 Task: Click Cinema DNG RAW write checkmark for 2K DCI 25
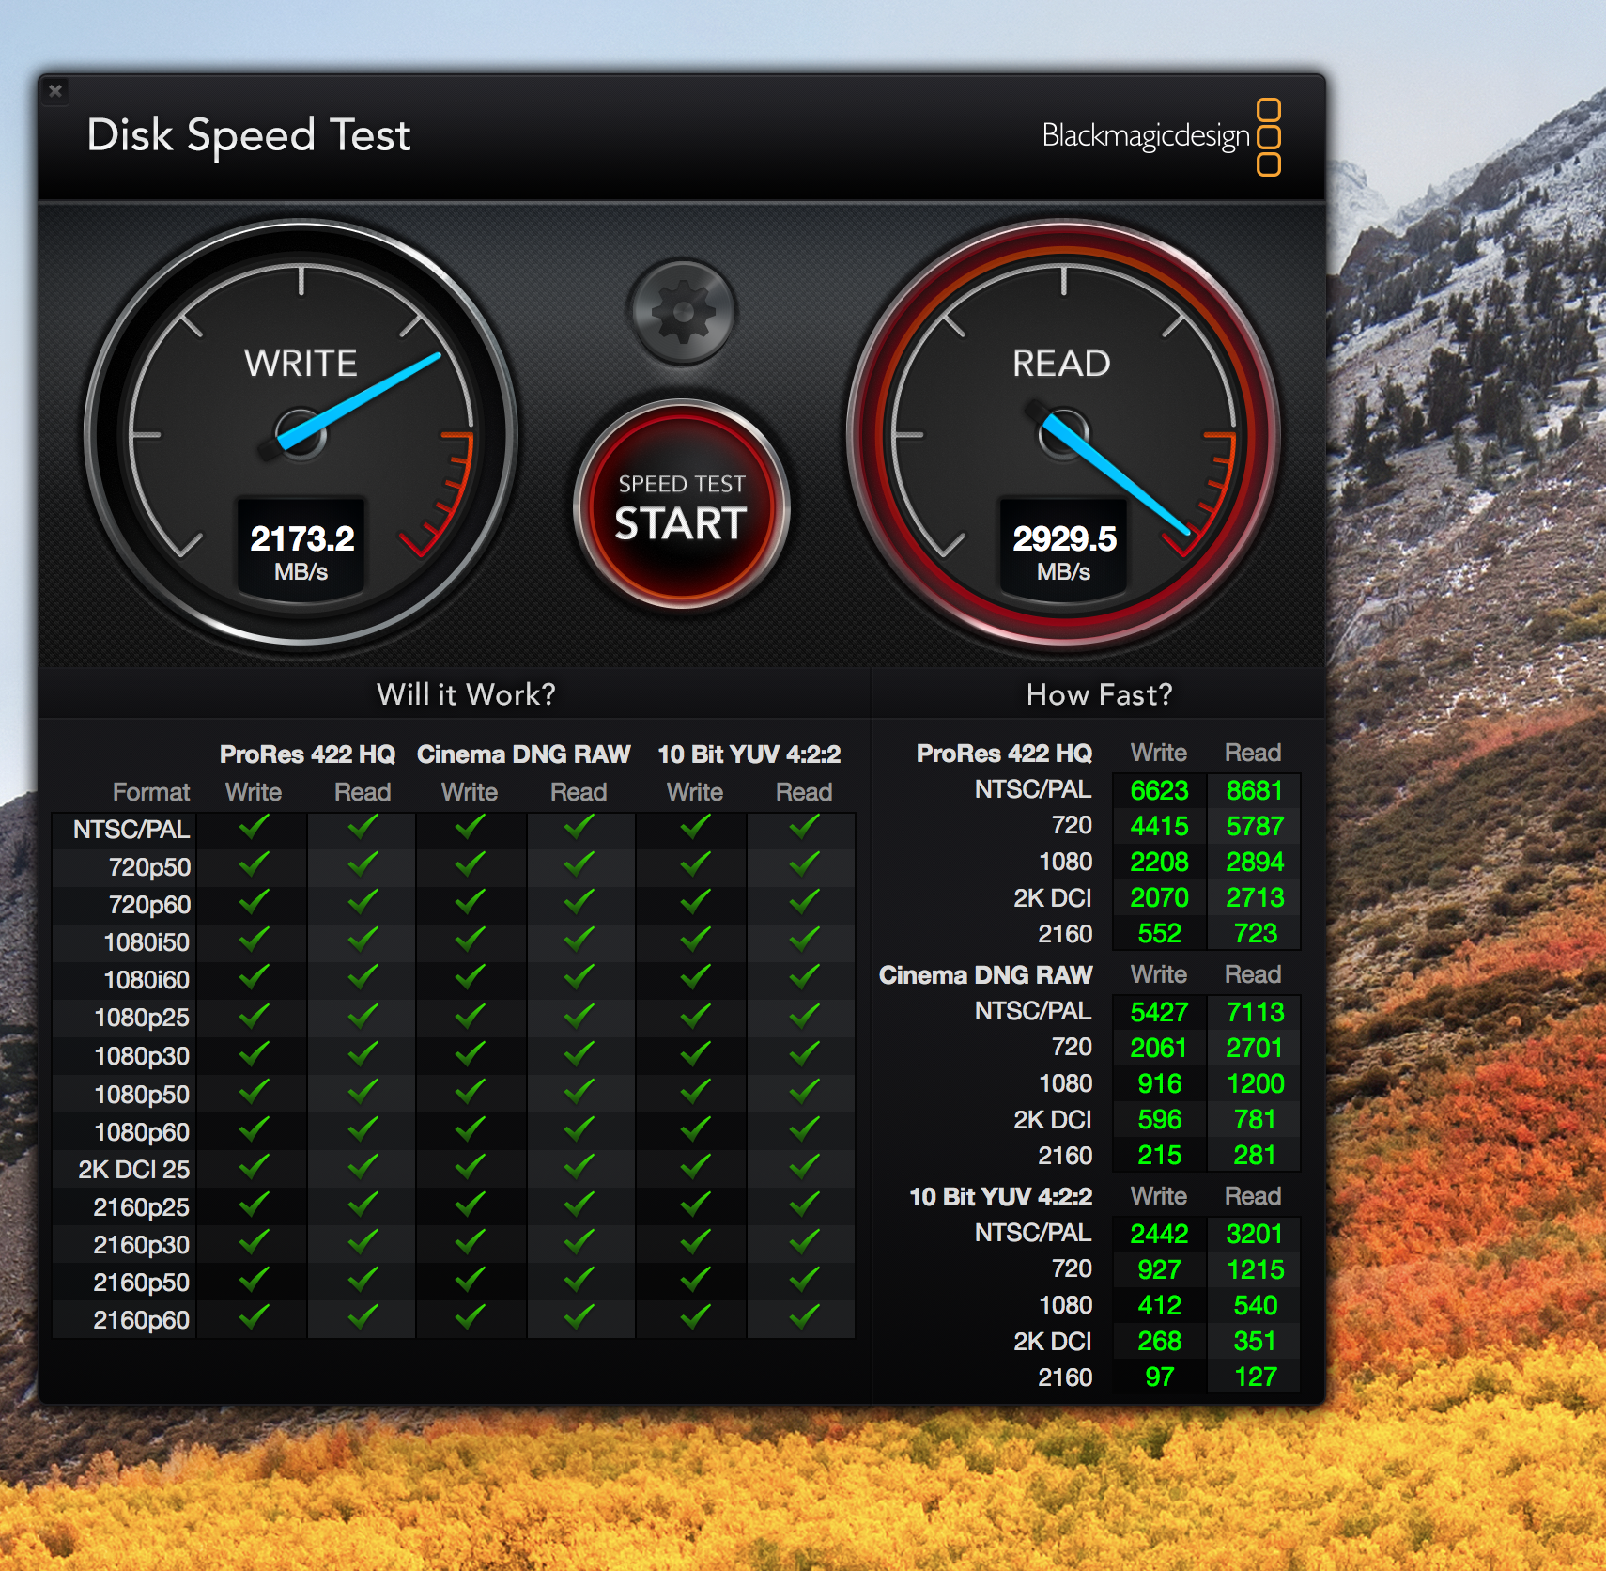pyautogui.click(x=470, y=1167)
